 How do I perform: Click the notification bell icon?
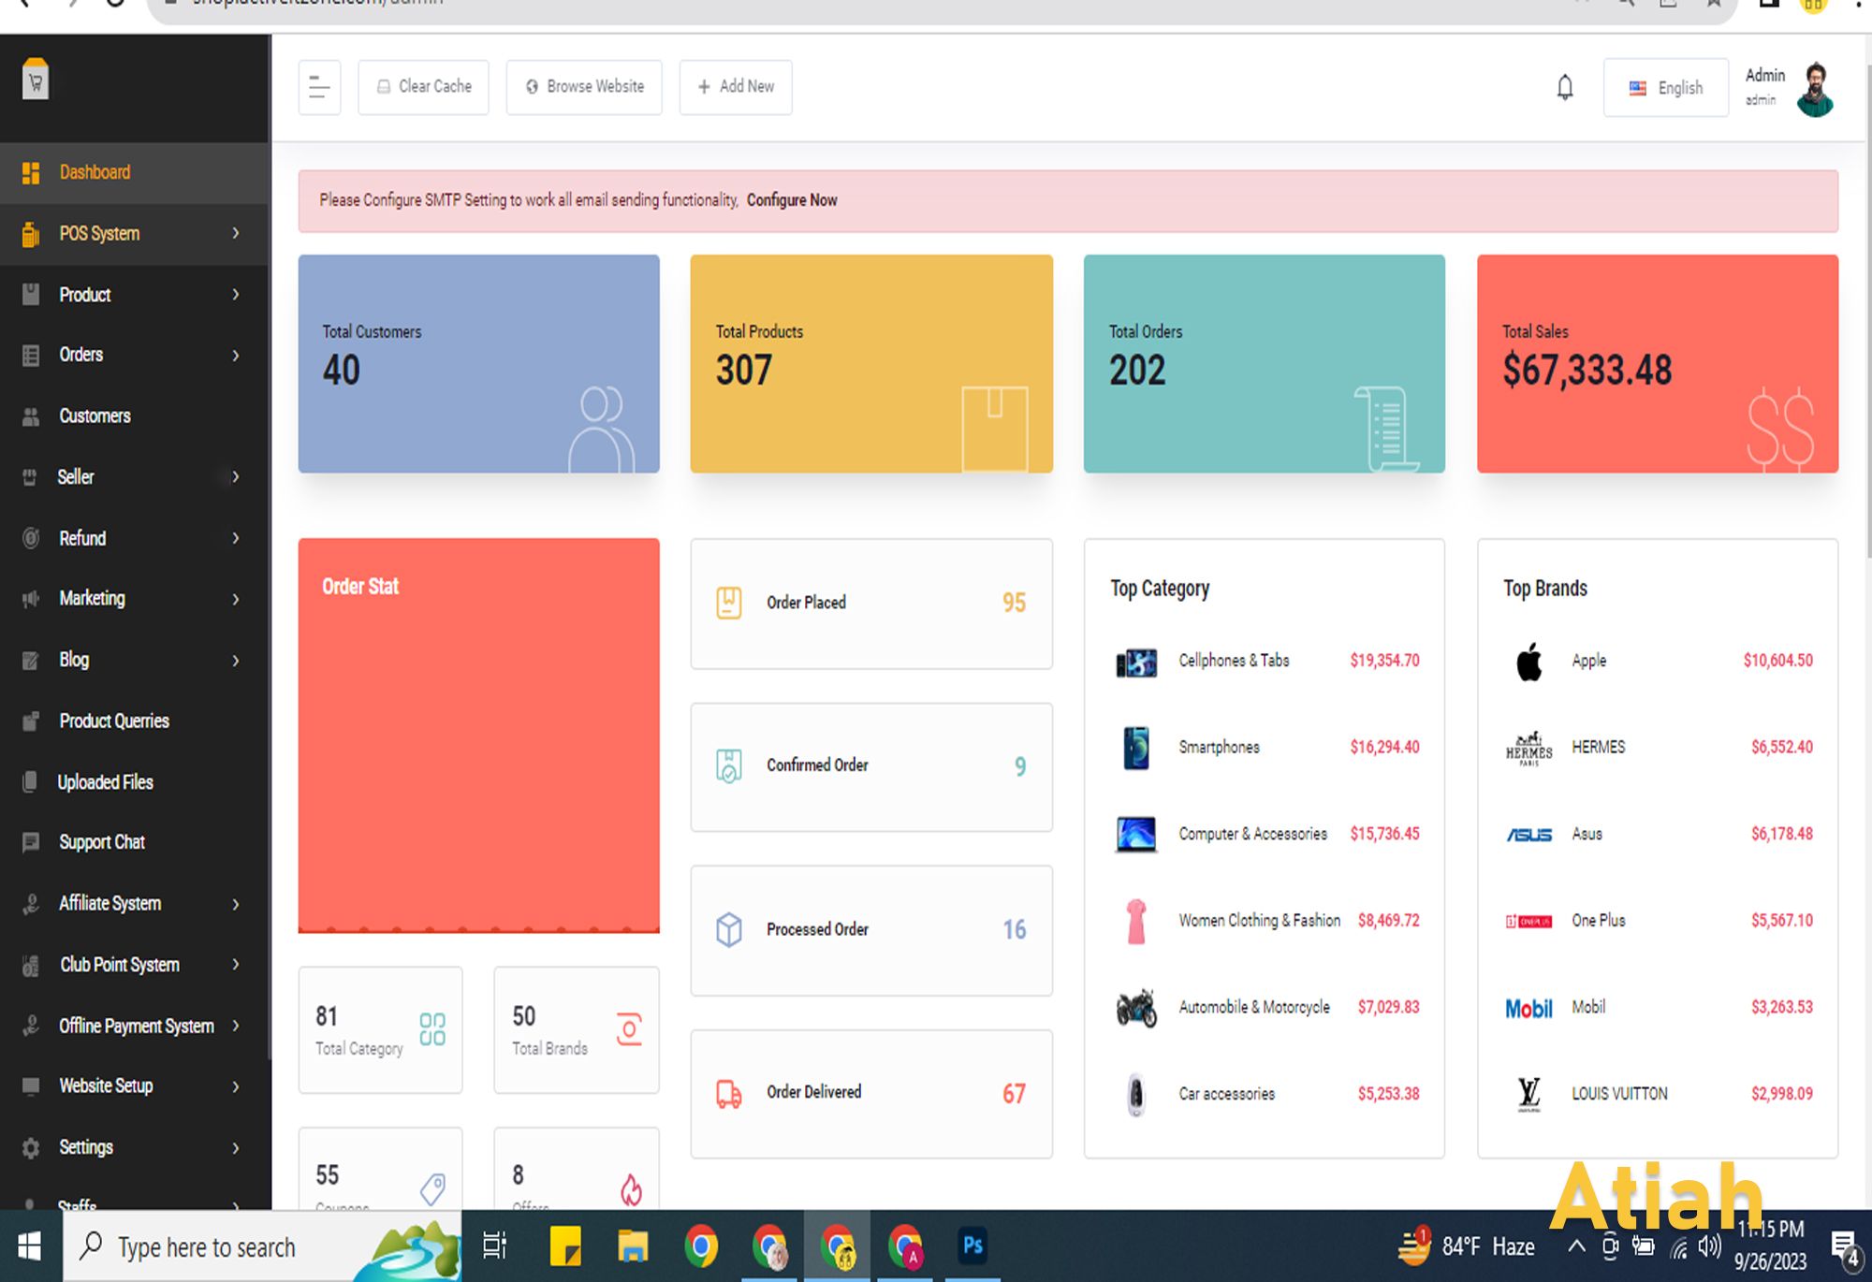point(1564,87)
